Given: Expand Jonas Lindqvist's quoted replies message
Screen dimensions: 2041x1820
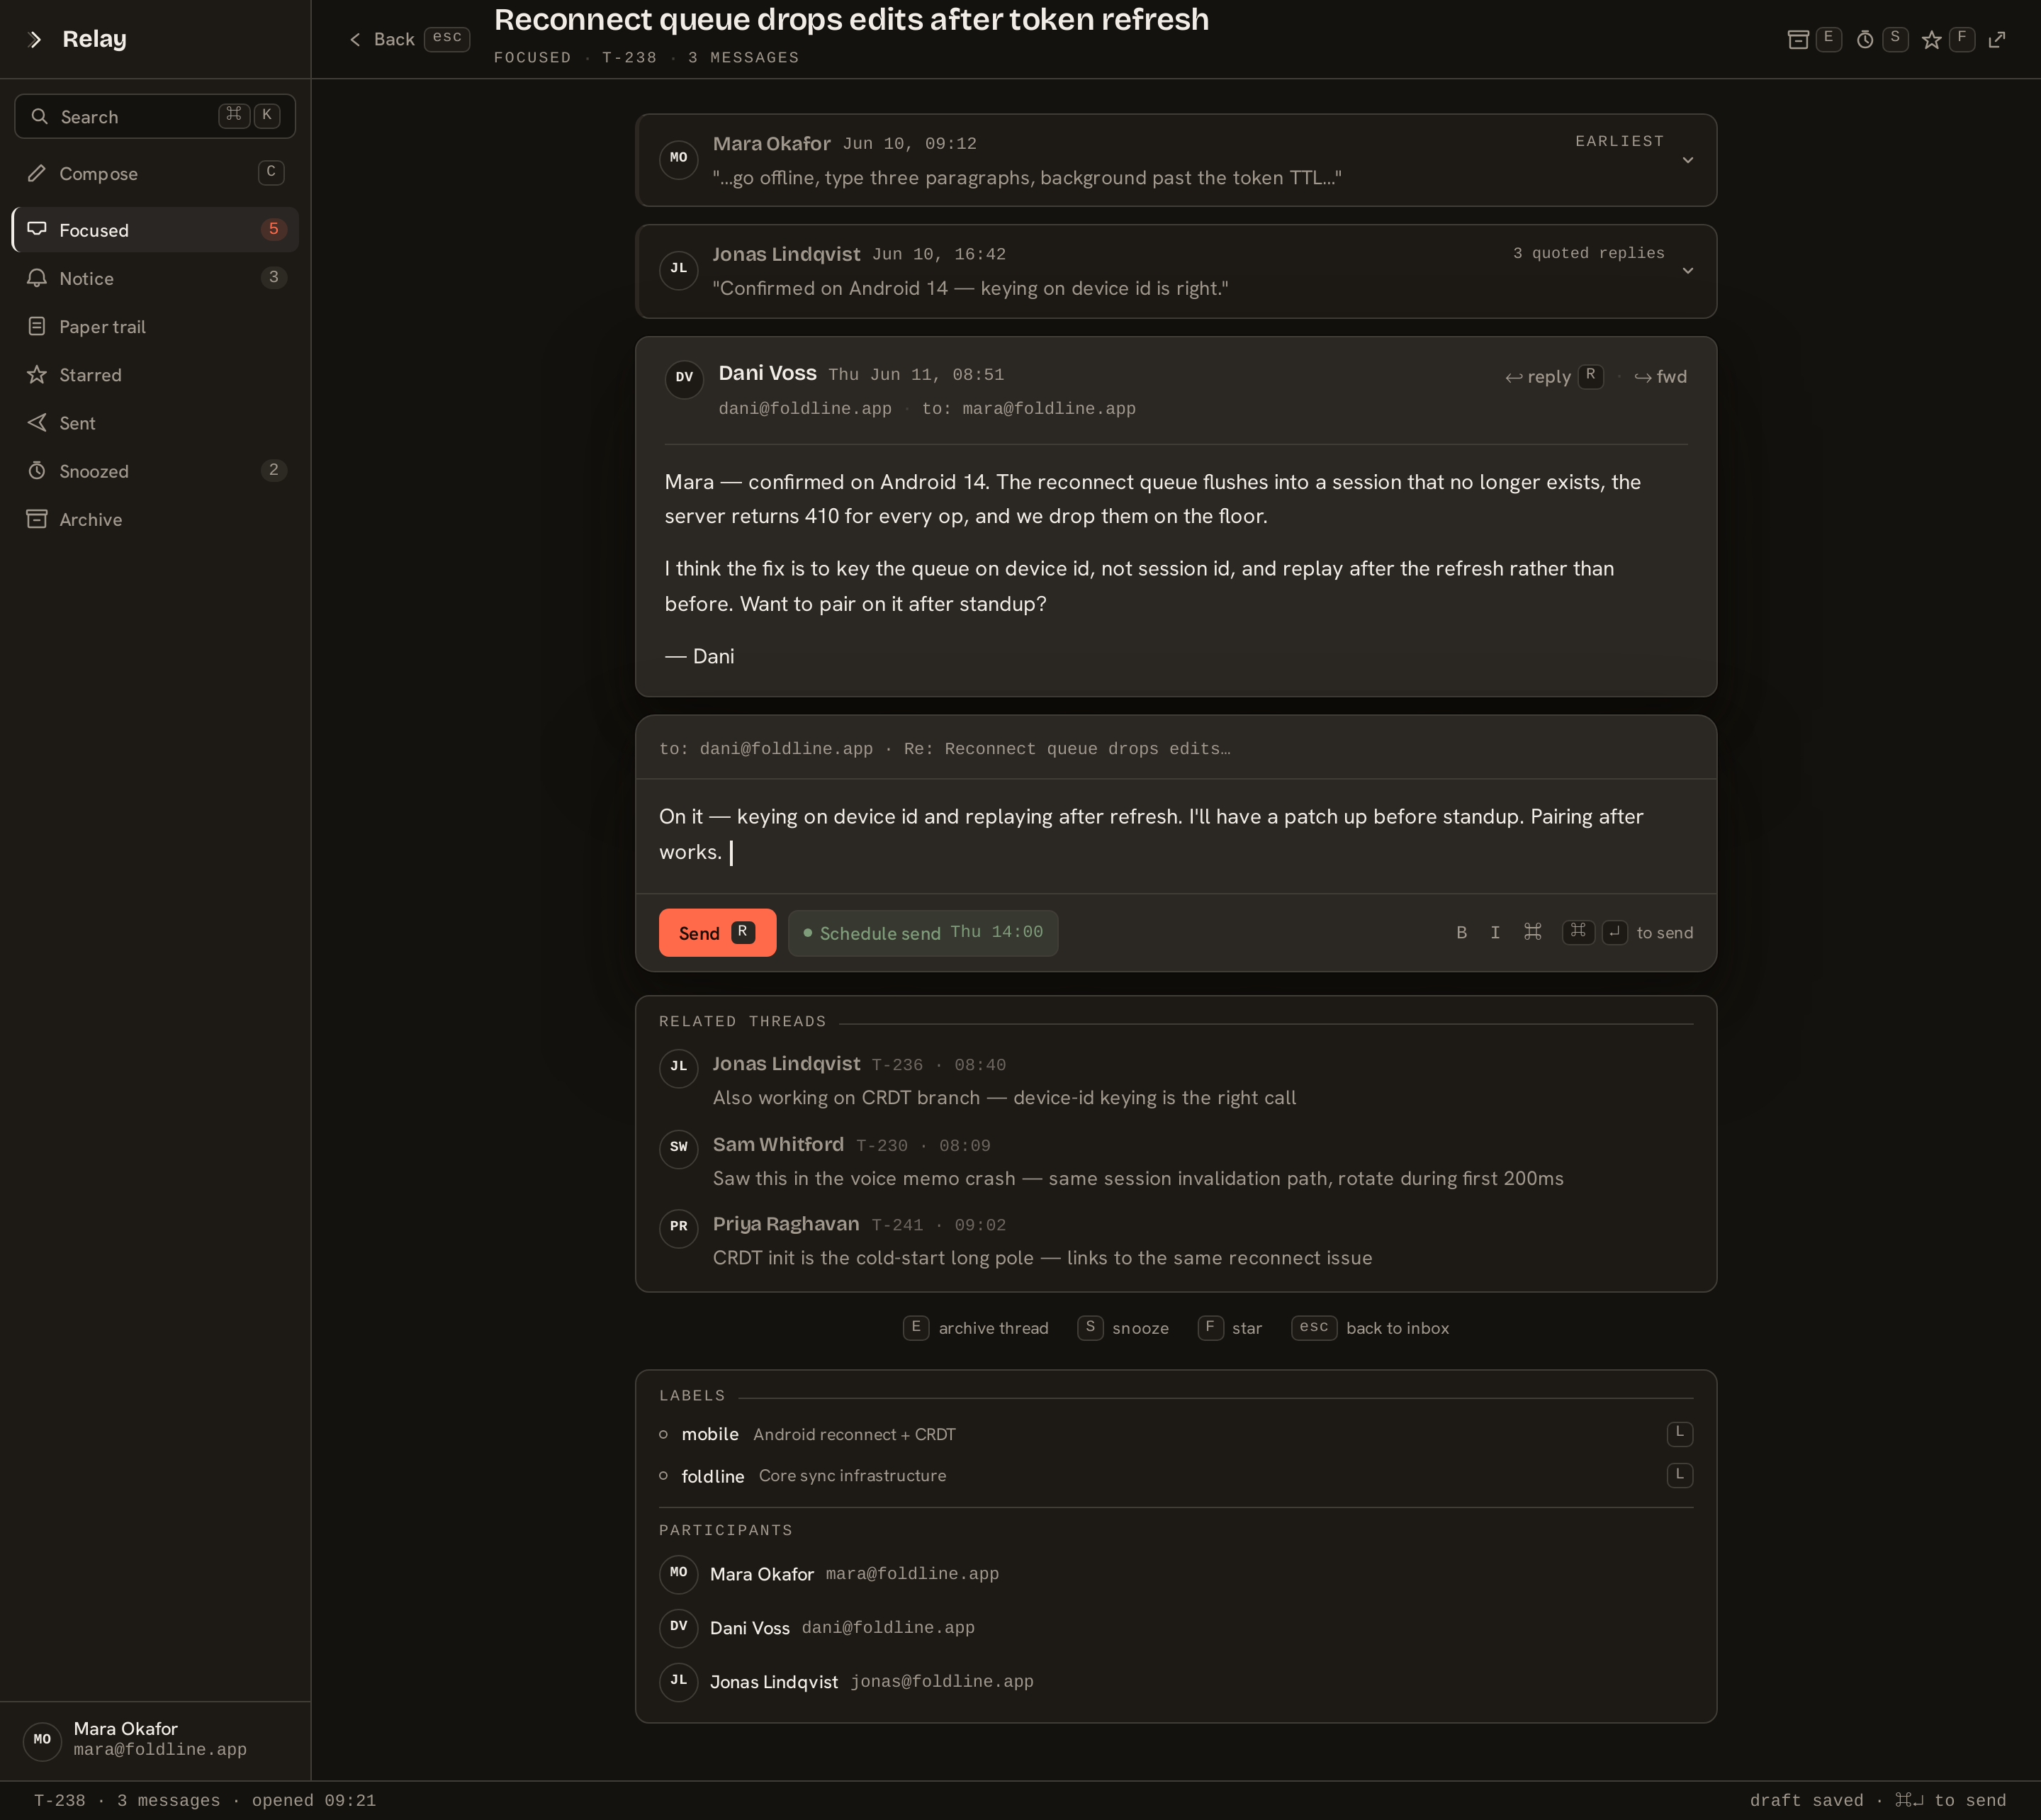Looking at the screenshot, I should point(1175,271).
